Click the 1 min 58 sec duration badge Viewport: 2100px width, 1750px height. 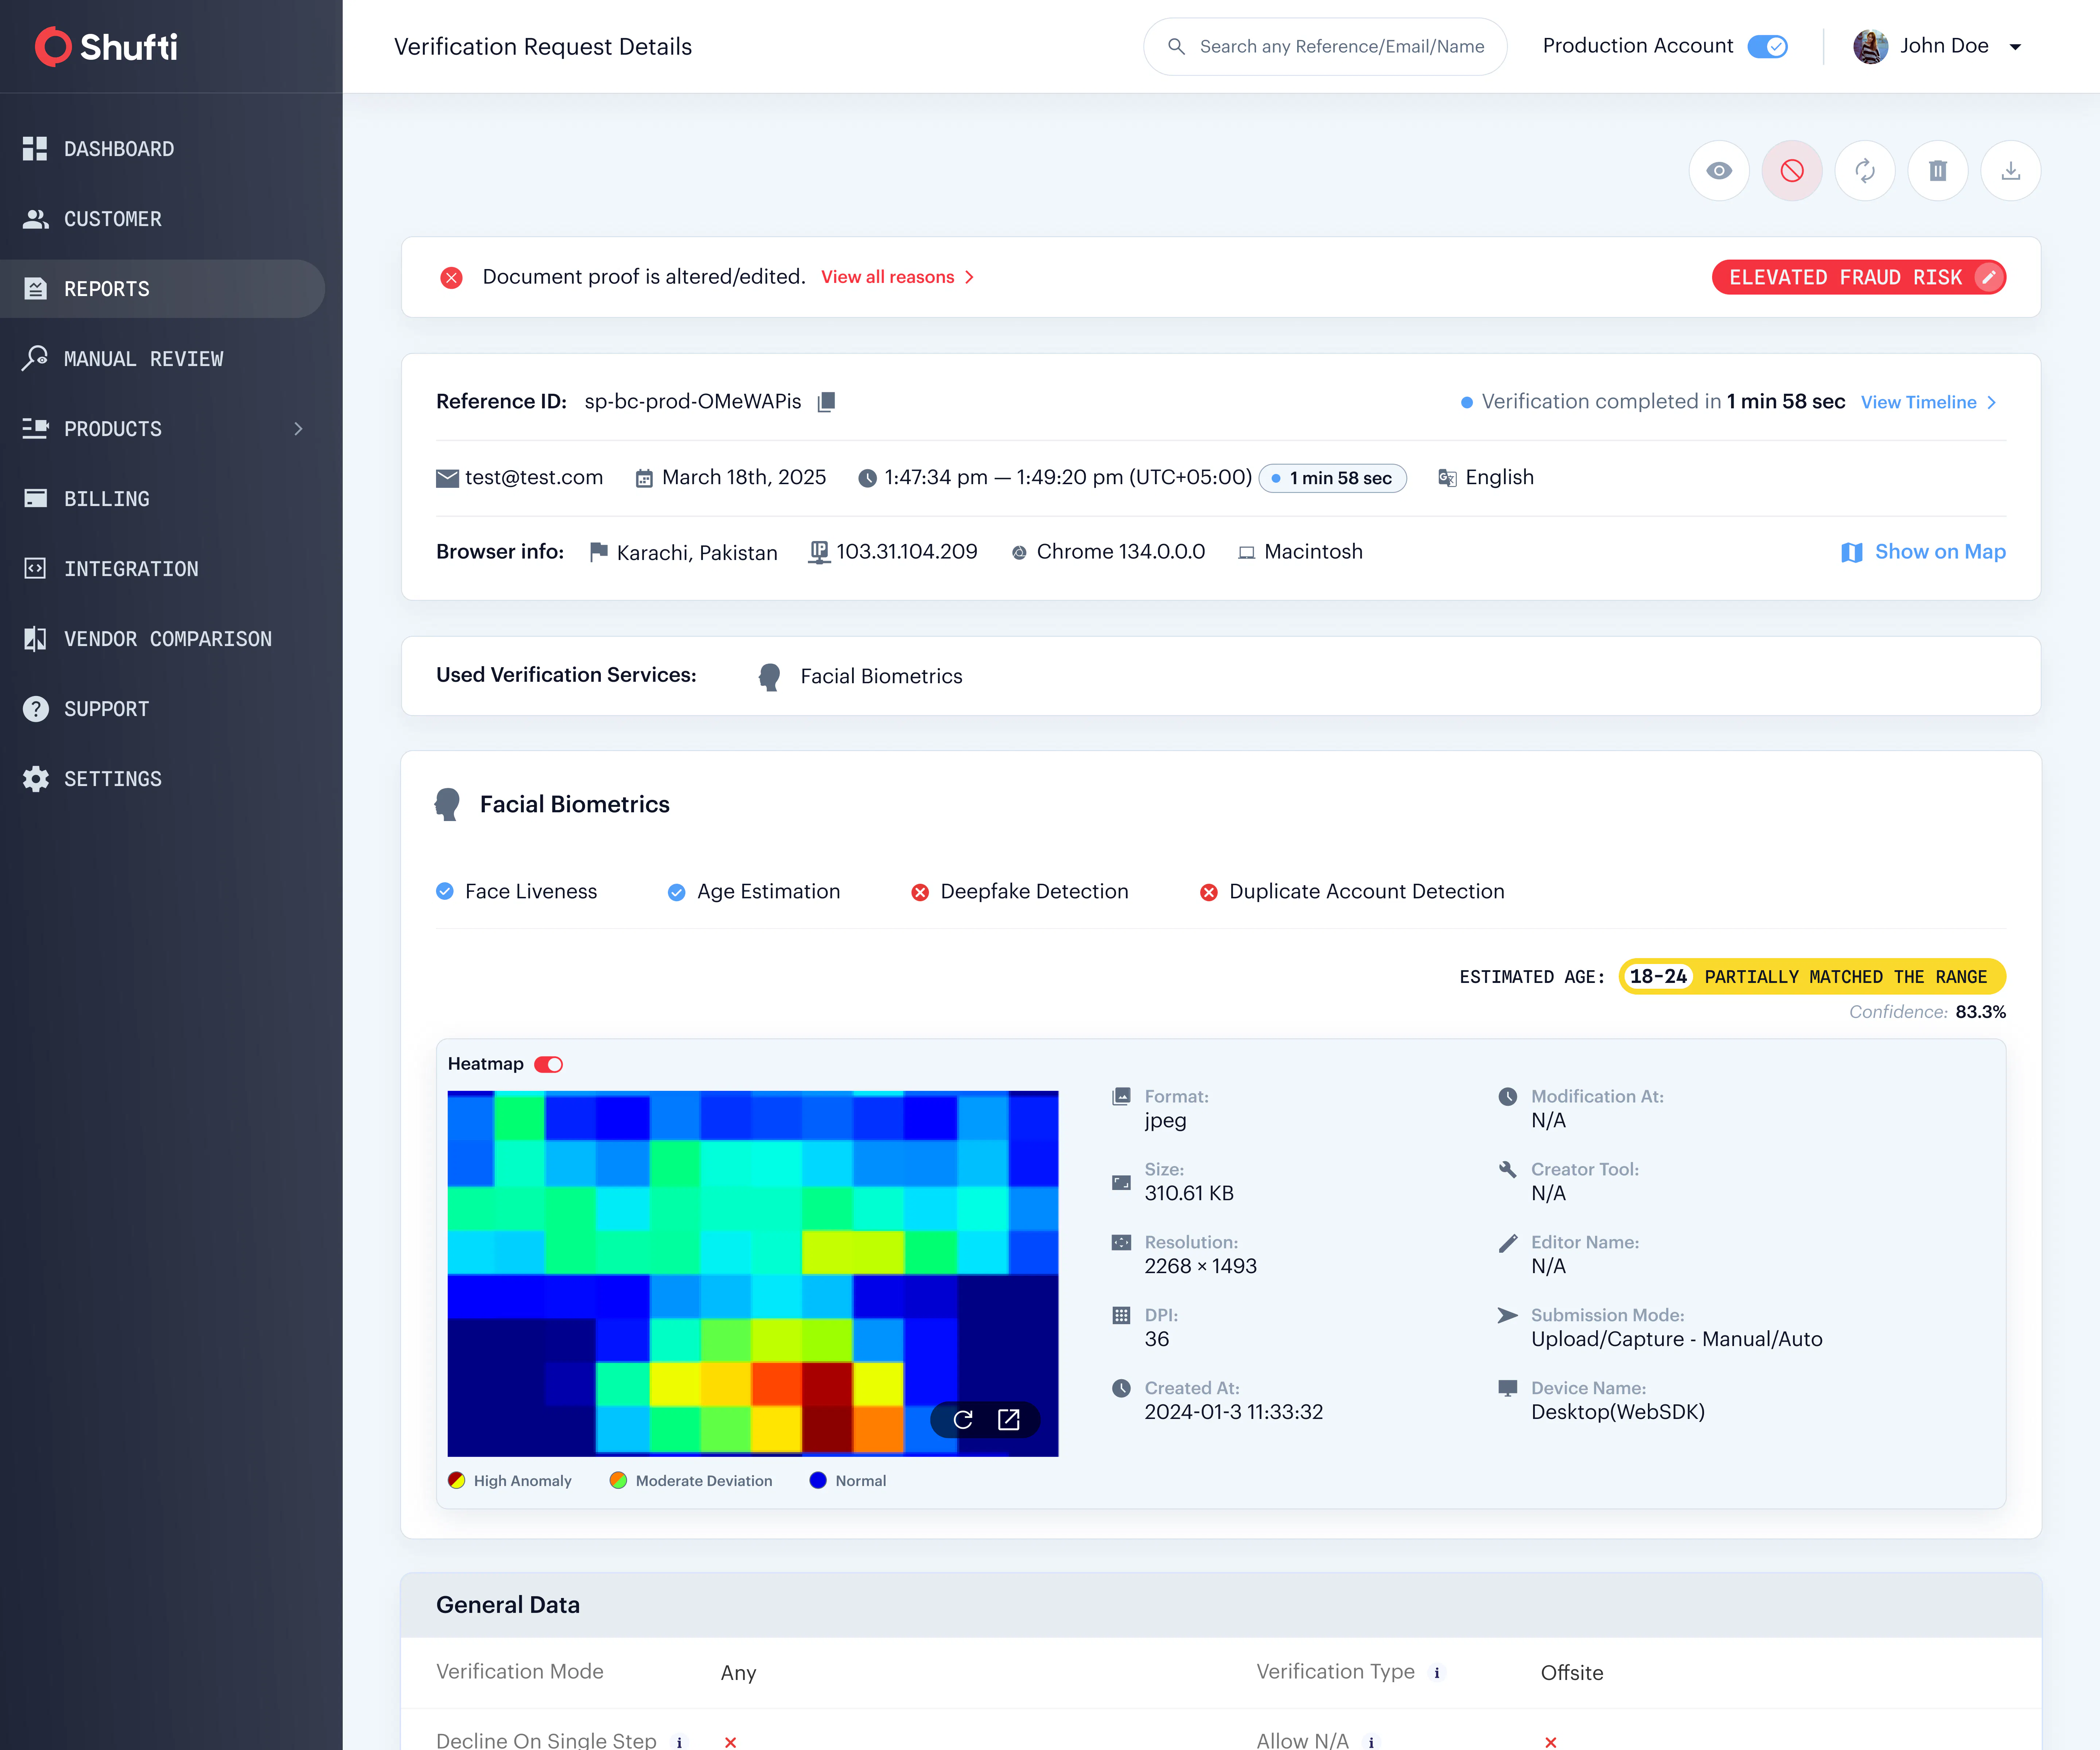click(1333, 478)
